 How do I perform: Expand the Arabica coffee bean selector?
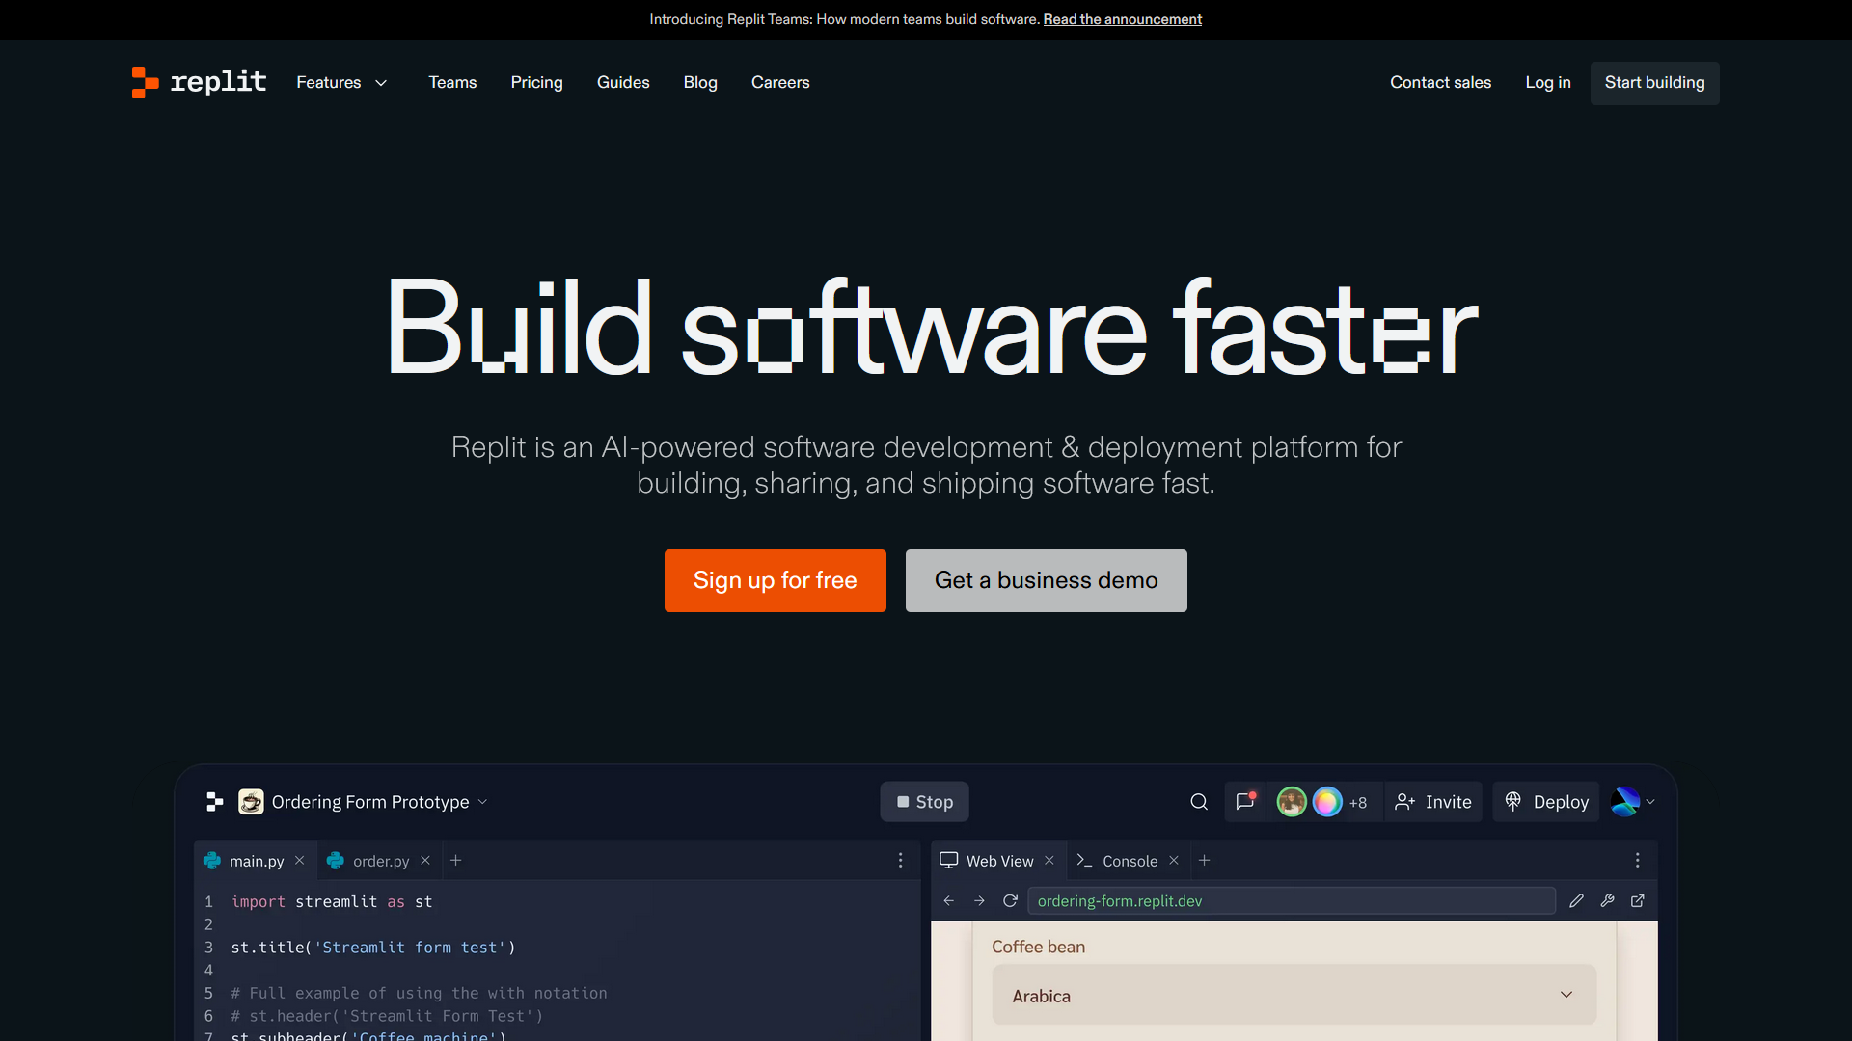1294,996
